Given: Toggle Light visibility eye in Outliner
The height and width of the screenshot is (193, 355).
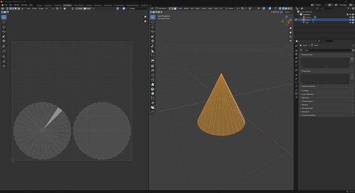Looking at the screenshot, I should tap(350, 23).
